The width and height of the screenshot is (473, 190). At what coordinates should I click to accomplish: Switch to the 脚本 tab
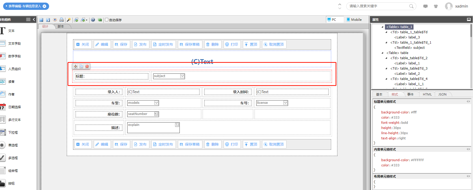[x=61, y=26]
